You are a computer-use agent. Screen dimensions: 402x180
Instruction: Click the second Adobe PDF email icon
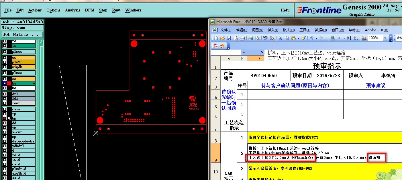[x=223, y=46]
